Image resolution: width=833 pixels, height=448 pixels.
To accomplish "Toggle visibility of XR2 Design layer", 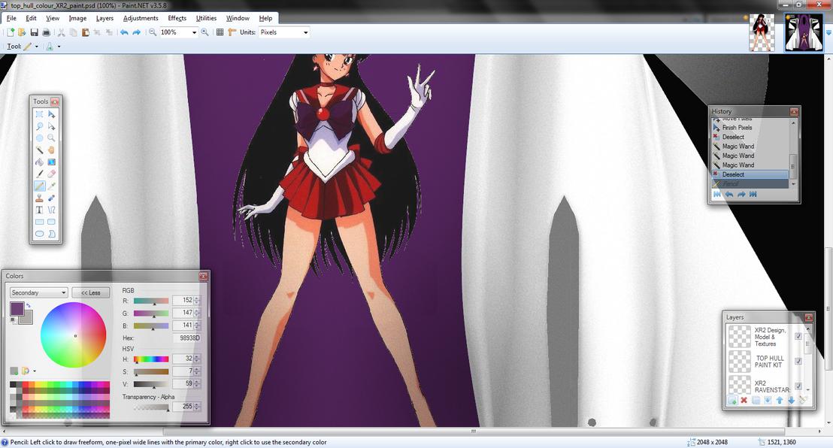I will (x=798, y=337).
